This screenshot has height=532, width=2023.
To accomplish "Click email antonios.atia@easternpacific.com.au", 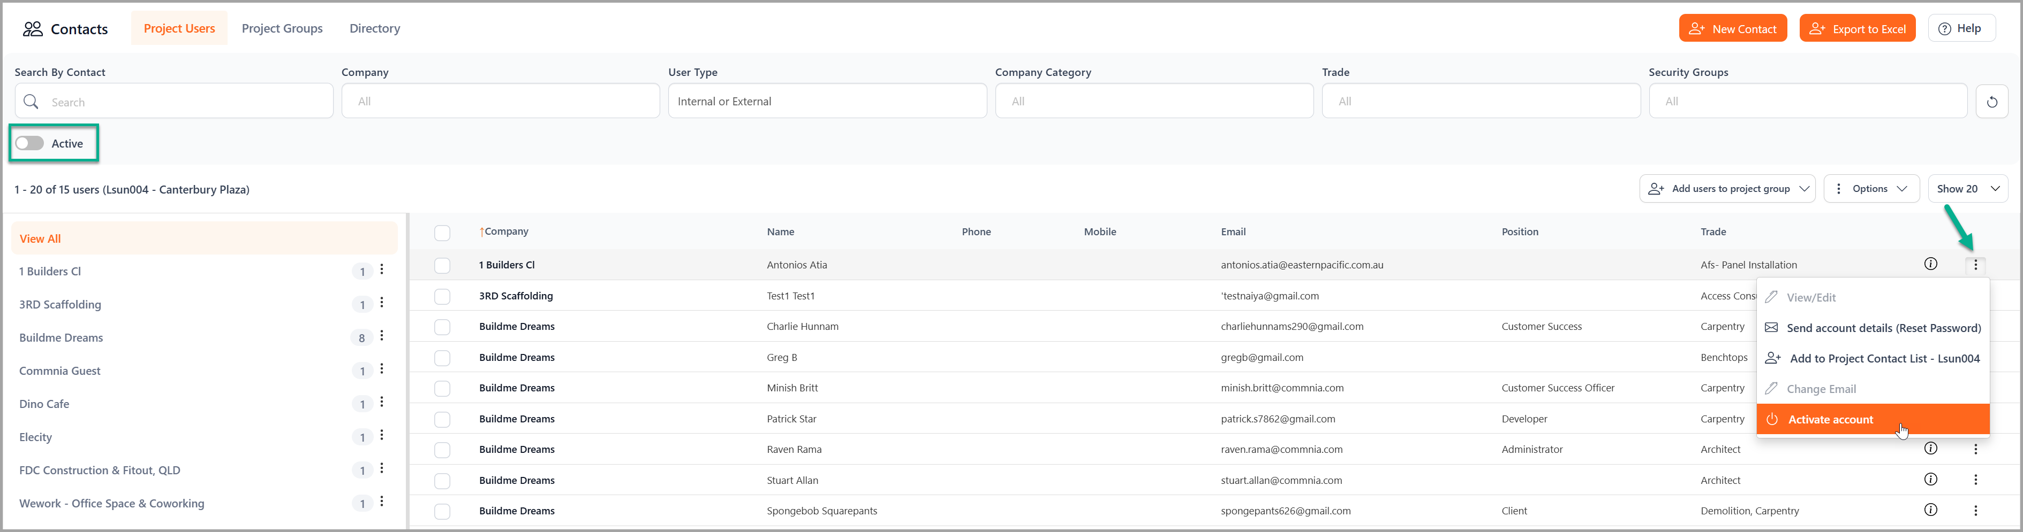I will point(1302,265).
